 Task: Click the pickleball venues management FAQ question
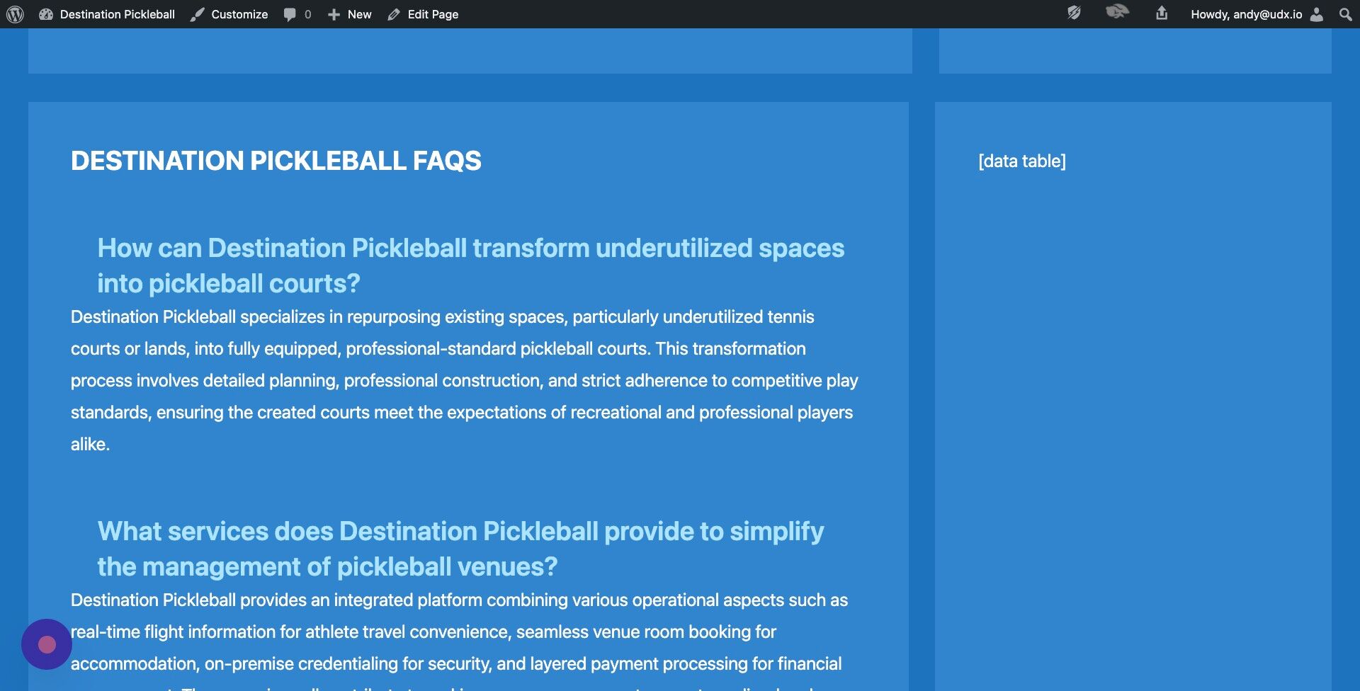pyautogui.click(x=461, y=549)
